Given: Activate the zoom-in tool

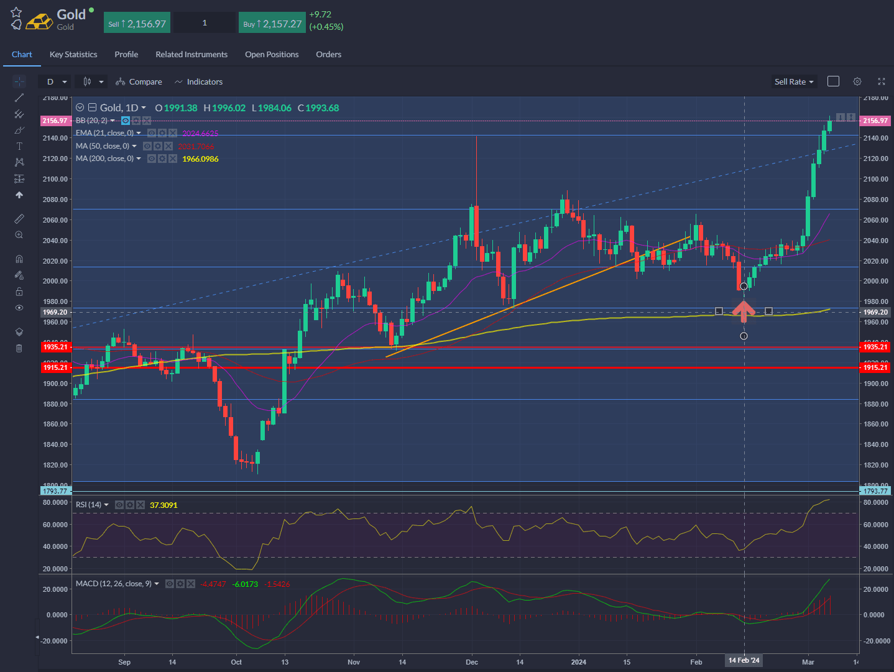Looking at the screenshot, I should (19, 235).
